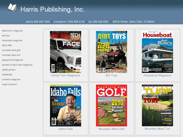Click the Idaho Falls magazine cover
Screen dimensions: 183x137
pyautogui.click(x=66, y=106)
